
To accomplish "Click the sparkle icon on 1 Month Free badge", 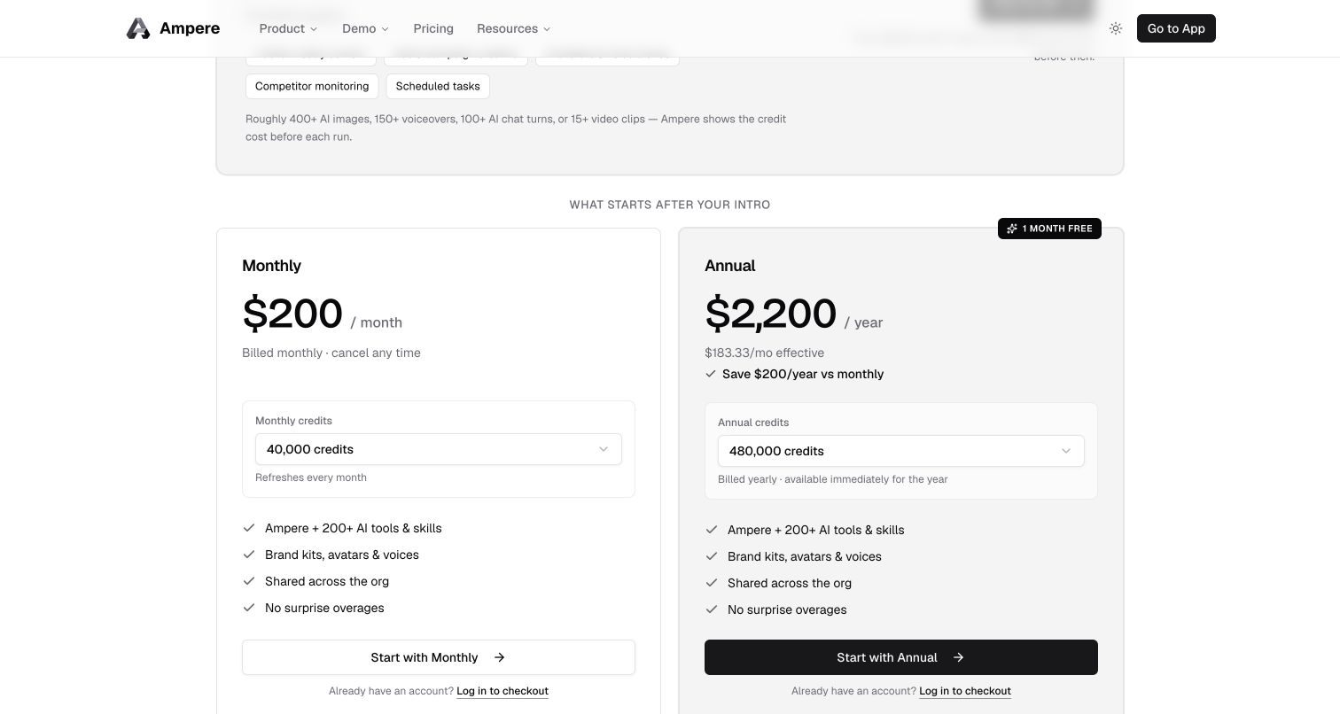I will click(x=1012, y=229).
